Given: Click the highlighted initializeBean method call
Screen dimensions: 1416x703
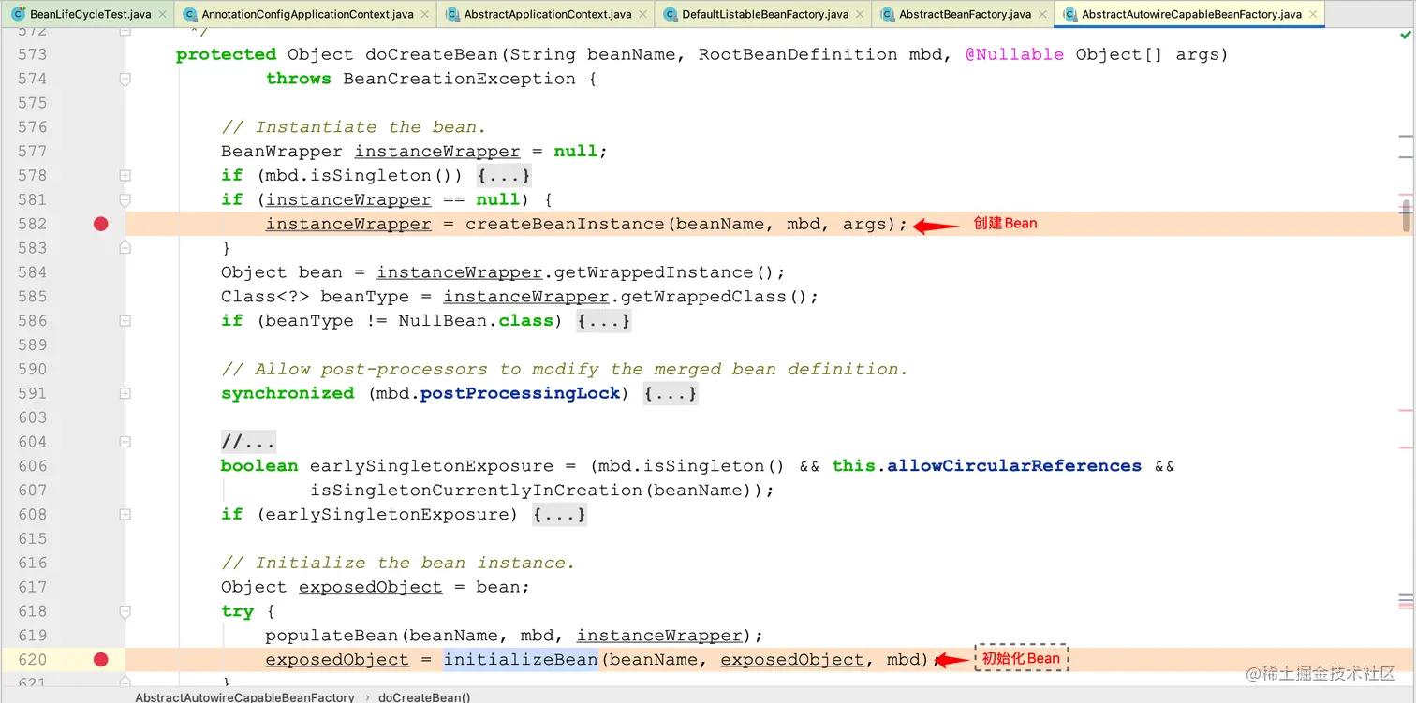Looking at the screenshot, I should click(x=521, y=660).
